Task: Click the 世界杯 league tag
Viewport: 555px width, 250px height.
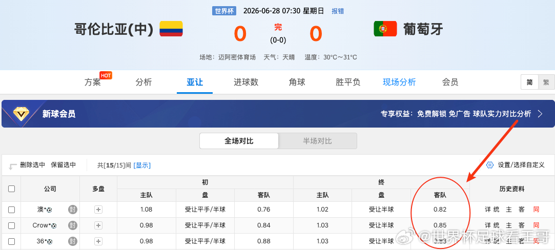Action: (x=224, y=11)
